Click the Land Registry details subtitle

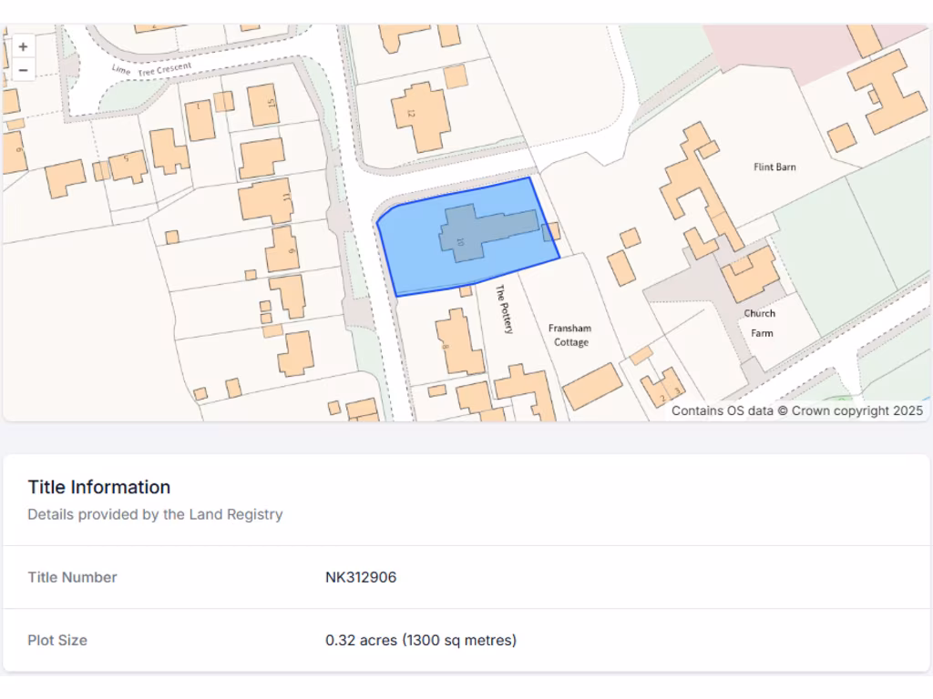[x=155, y=514]
